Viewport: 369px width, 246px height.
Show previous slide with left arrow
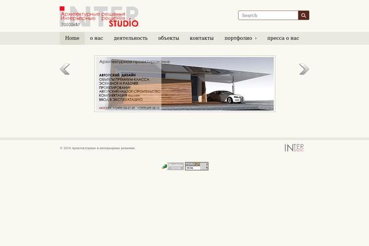[65, 69]
